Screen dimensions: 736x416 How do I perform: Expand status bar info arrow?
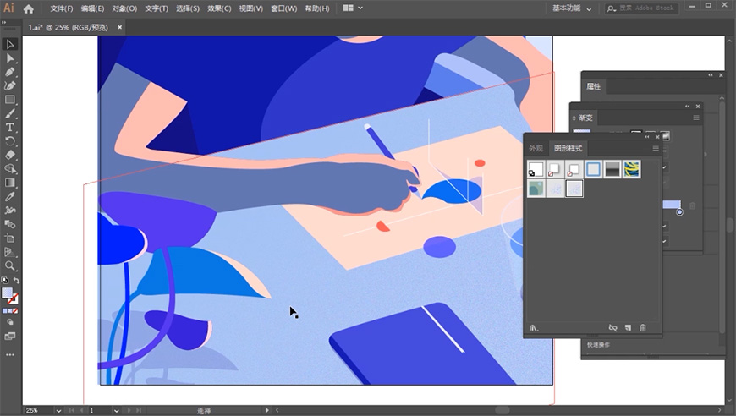click(x=267, y=410)
